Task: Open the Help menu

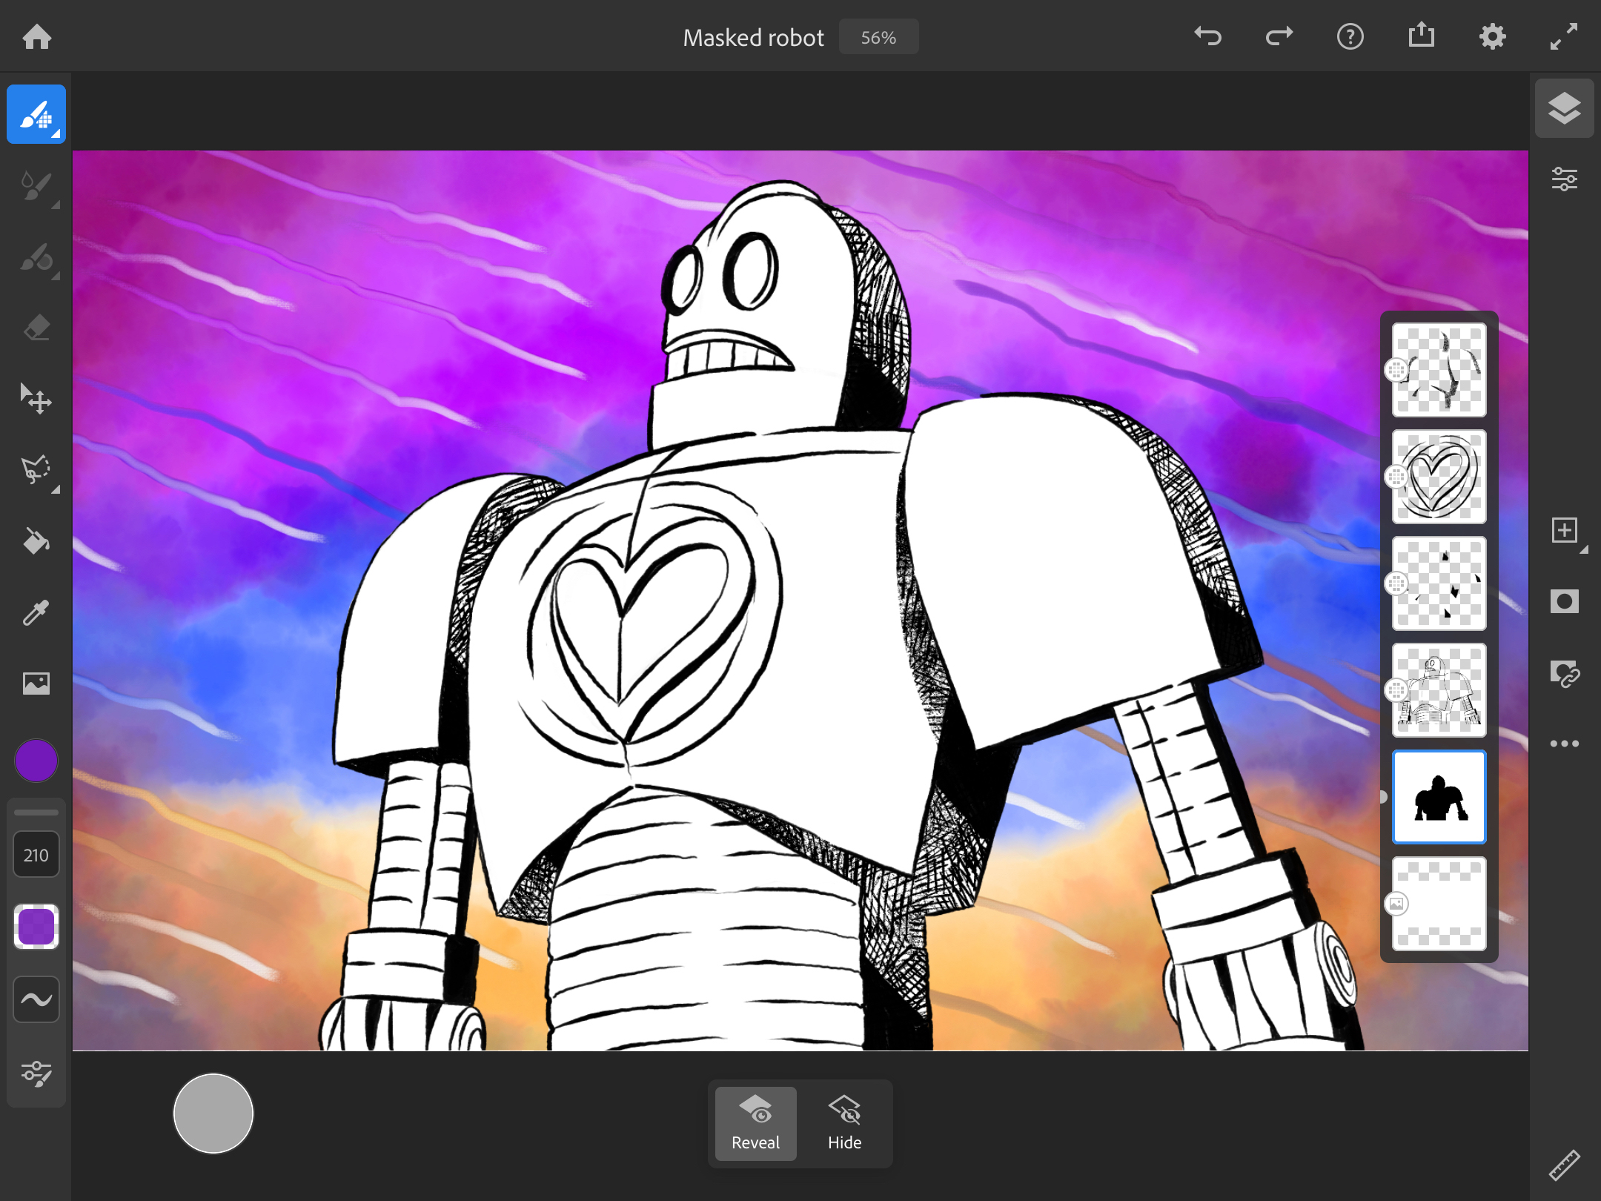Action: (1350, 36)
